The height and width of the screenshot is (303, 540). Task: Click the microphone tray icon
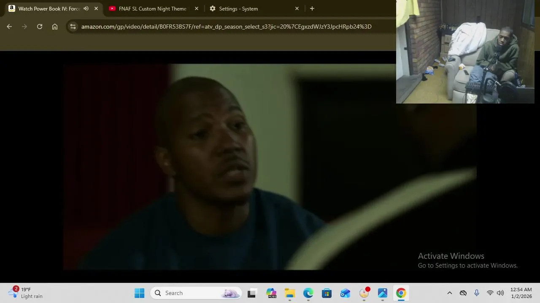(477, 293)
